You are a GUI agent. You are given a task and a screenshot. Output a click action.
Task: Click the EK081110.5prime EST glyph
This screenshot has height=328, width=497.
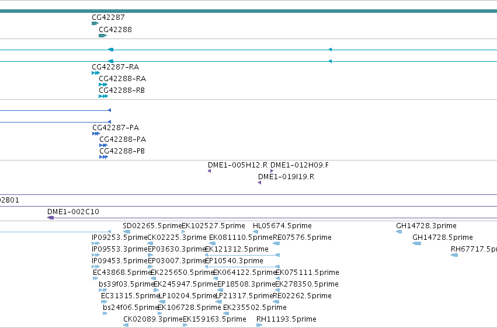(213, 244)
